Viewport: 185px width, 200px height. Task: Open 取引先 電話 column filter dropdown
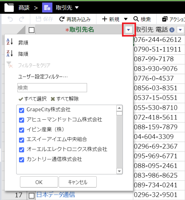pyautogui.click(x=180, y=30)
